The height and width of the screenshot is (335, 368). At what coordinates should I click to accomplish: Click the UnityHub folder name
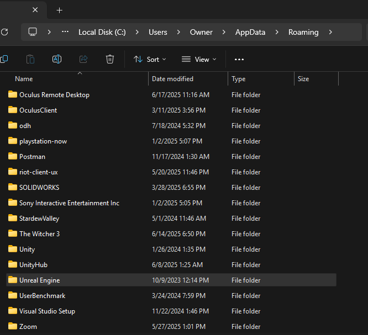point(33,265)
